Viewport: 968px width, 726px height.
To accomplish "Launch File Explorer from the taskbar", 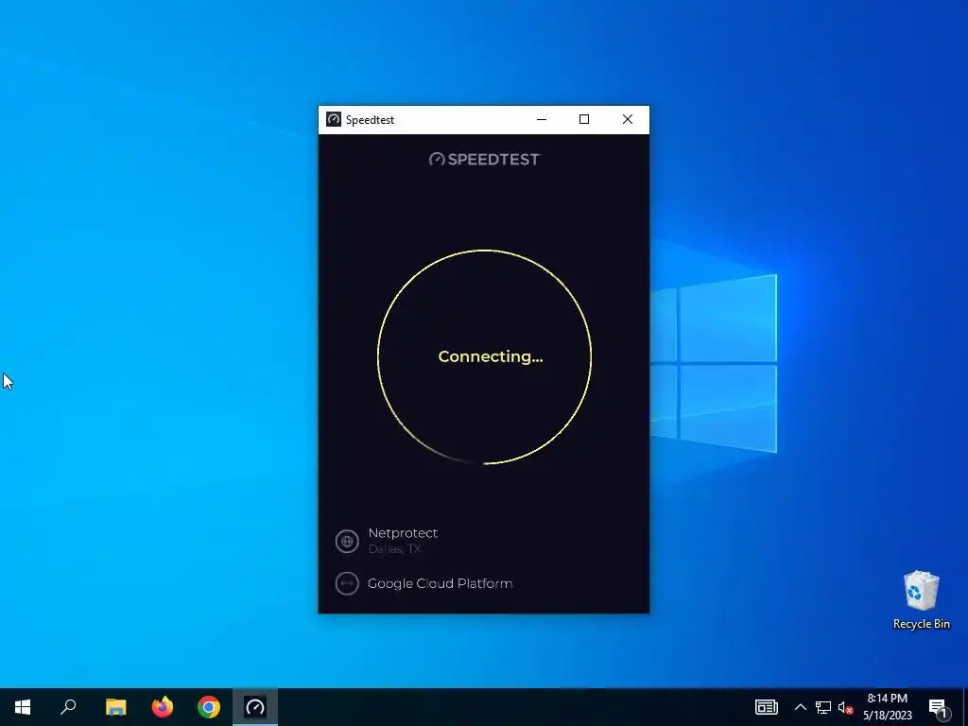I will (115, 707).
